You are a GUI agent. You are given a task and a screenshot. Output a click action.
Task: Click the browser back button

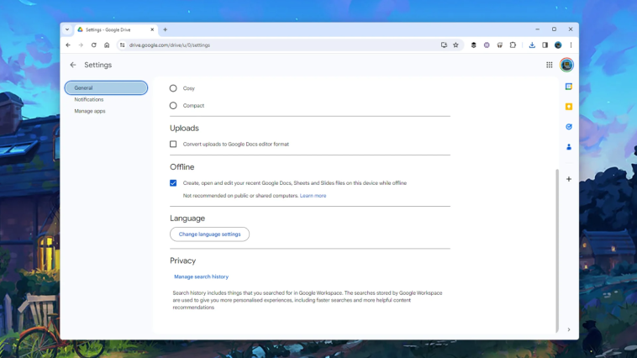(x=68, y=45)
